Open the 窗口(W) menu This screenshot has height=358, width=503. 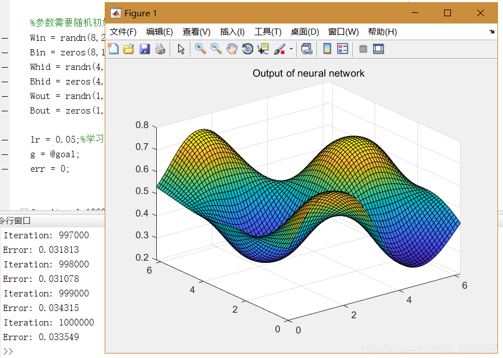click(343, 32)
